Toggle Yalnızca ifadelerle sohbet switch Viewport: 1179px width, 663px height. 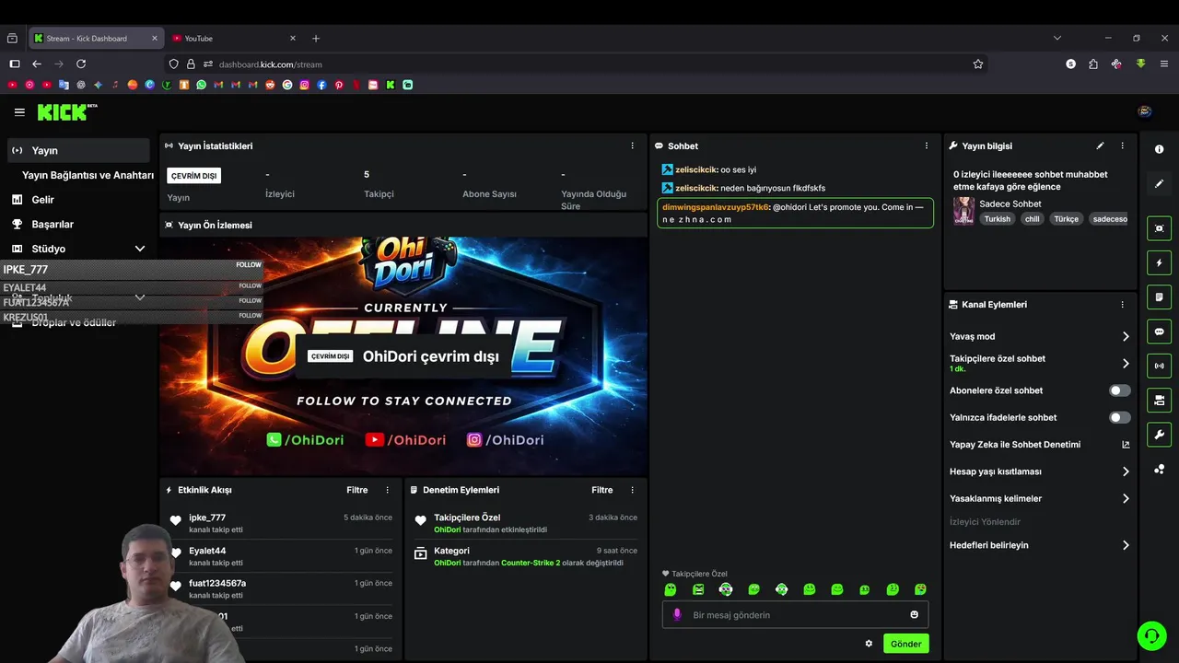[x=1119, y=417]
